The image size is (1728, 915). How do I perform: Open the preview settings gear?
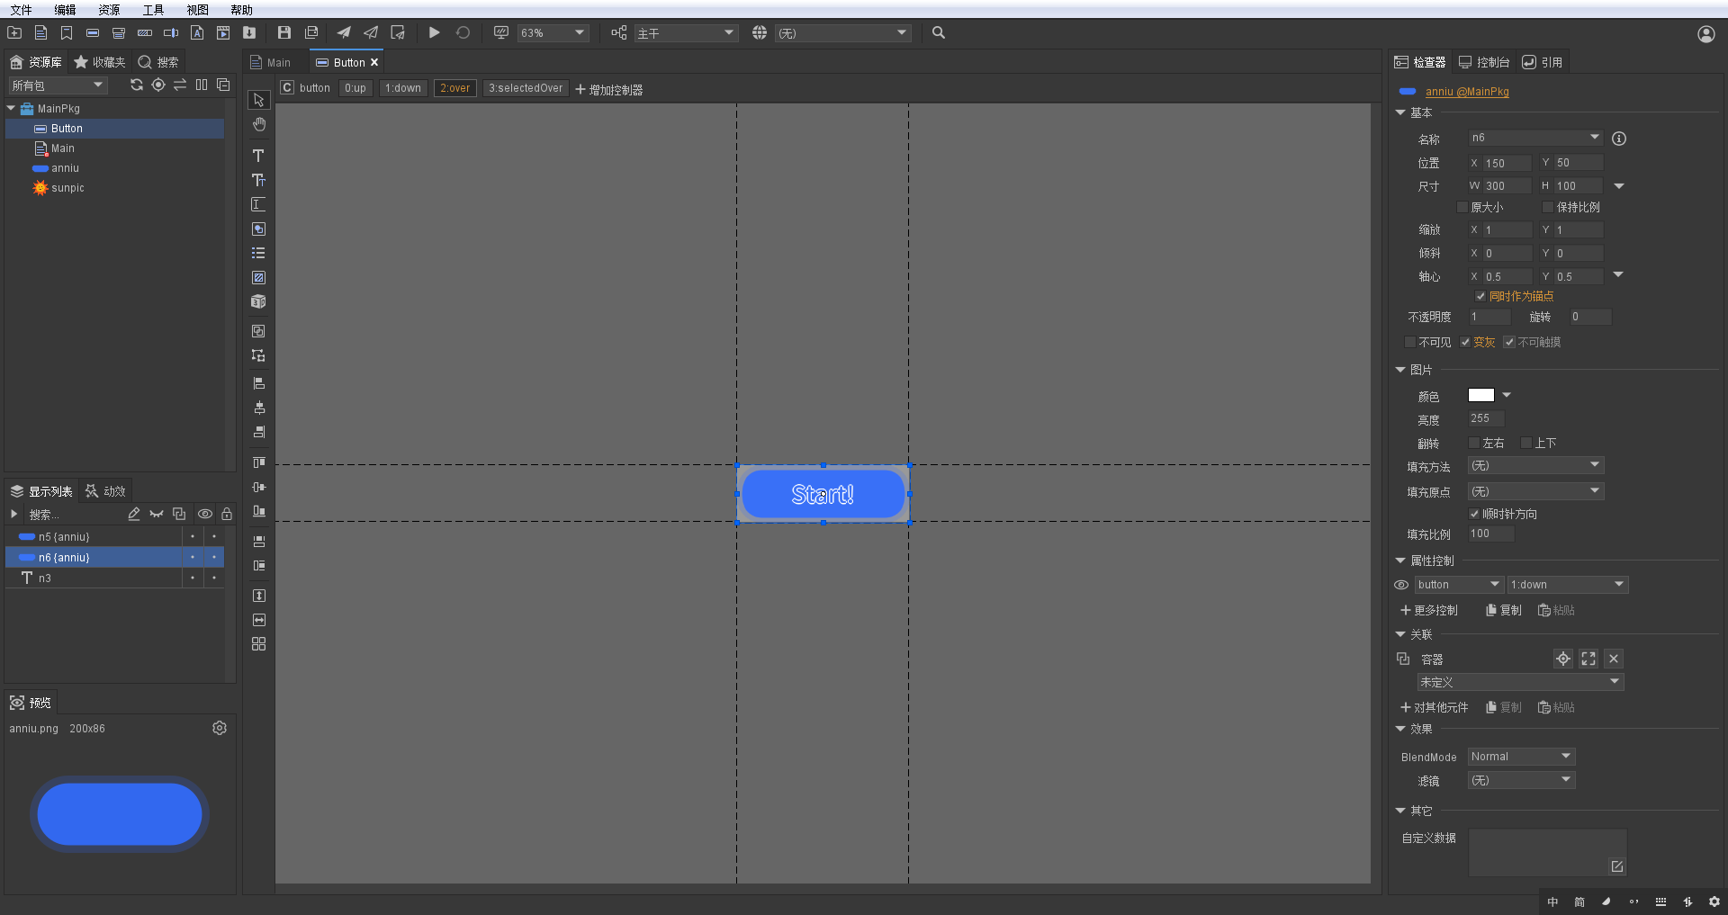point(220,728)
